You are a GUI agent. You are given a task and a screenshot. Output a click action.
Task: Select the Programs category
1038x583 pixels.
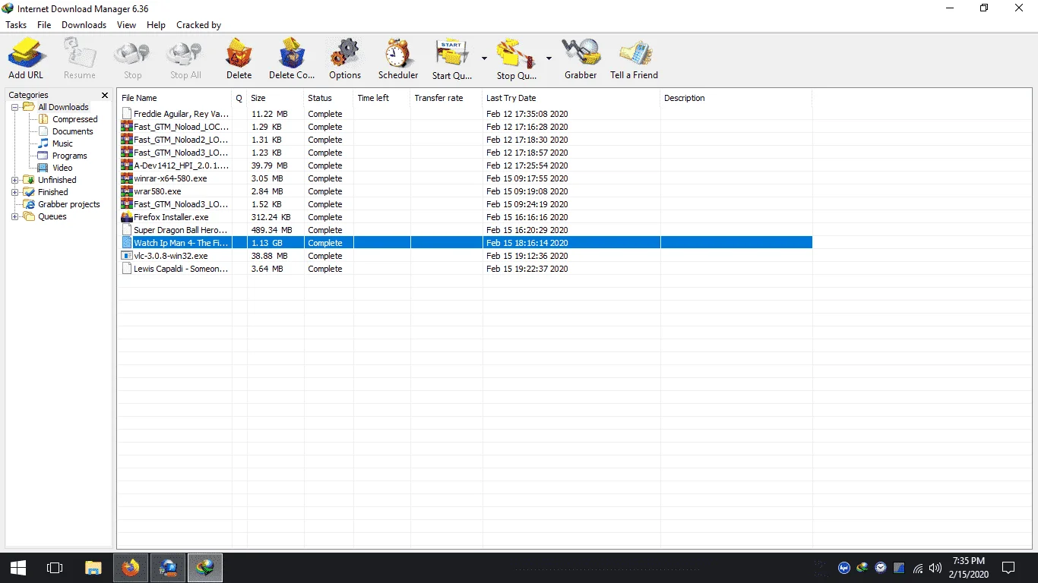(69, 156)
